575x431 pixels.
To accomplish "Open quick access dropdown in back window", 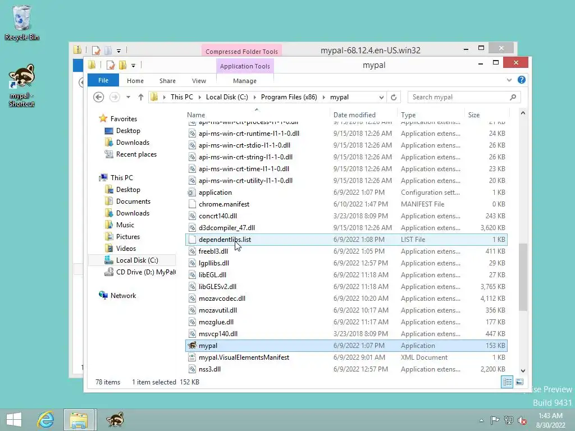I will tap(119, 51).
